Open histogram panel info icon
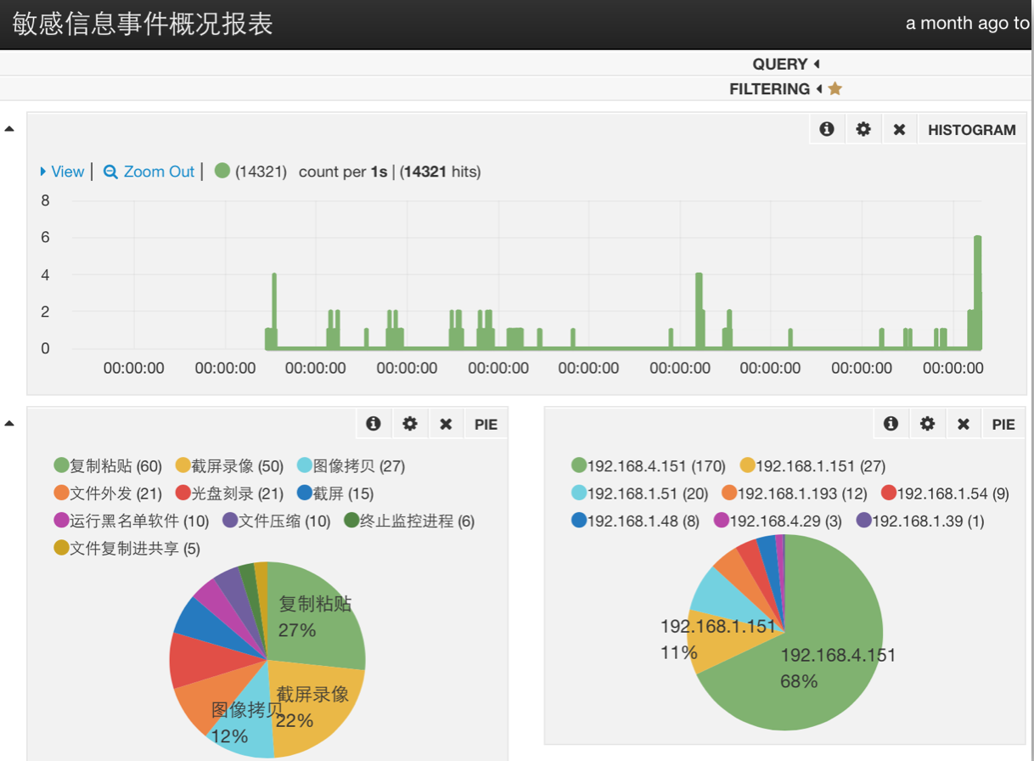Image resolution: width=1034 pixels, height=761 pixels. tap(827, 129)
